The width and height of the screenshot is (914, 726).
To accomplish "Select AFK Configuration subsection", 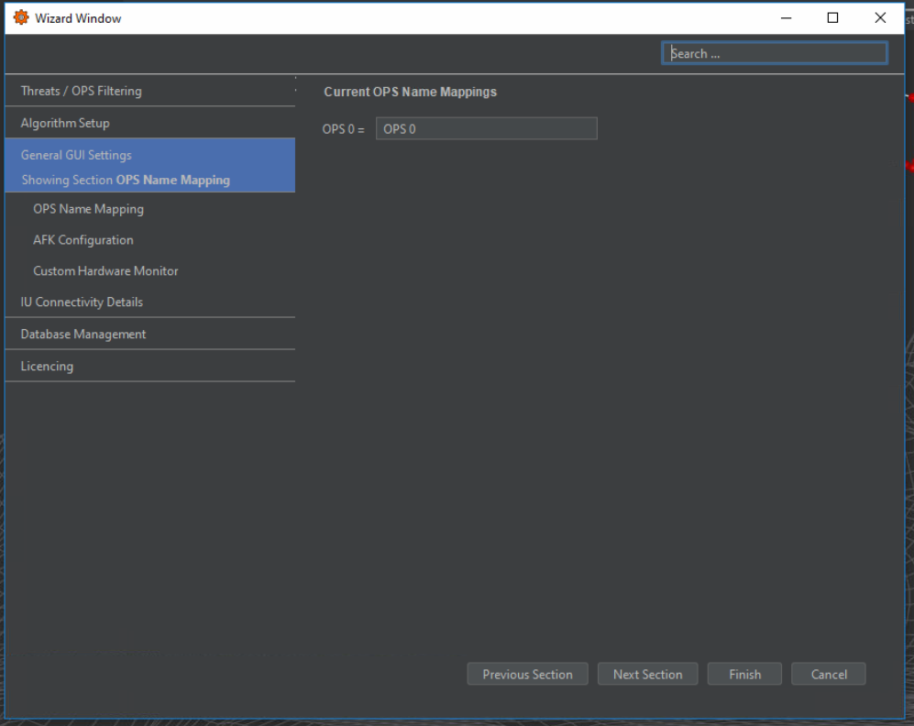I will (x=83, y=240).
